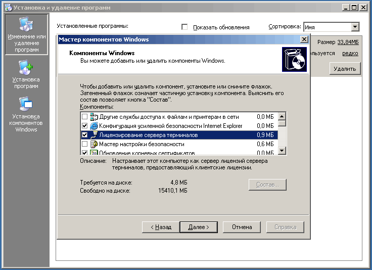This screenshot has width=372, height=270.
Task: Click the network file services component icon
Action: coord(94,117)
